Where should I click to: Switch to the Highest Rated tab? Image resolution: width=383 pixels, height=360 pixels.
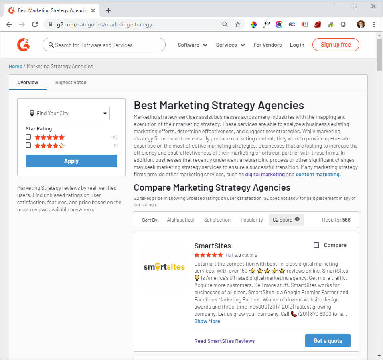click(71, 83)
